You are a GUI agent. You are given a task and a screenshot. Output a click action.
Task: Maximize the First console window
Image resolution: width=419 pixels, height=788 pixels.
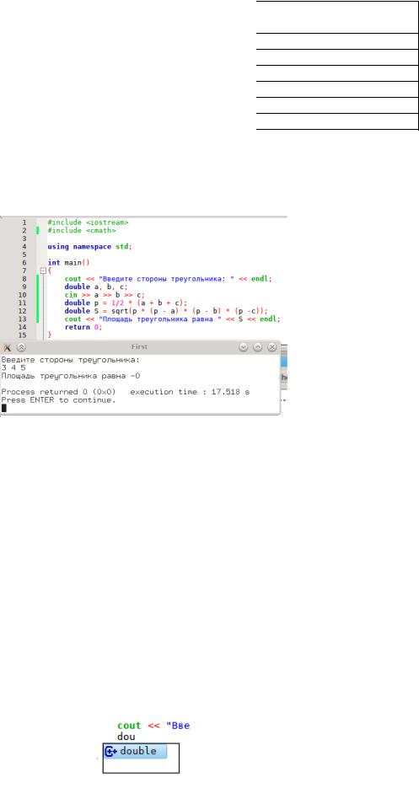(x=257, y=347)
